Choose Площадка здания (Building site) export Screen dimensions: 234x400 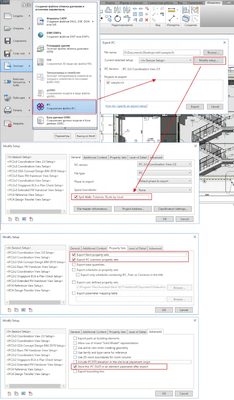(65, 49)
